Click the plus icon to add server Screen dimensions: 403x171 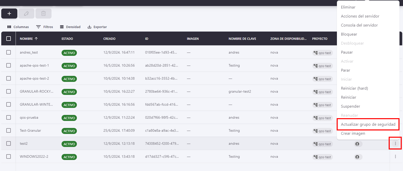(x=9, y=14)
